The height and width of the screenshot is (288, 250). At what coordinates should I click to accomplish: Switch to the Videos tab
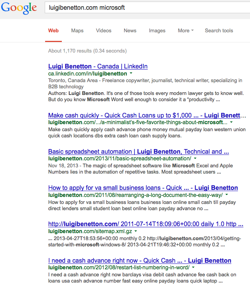[104, 30]
